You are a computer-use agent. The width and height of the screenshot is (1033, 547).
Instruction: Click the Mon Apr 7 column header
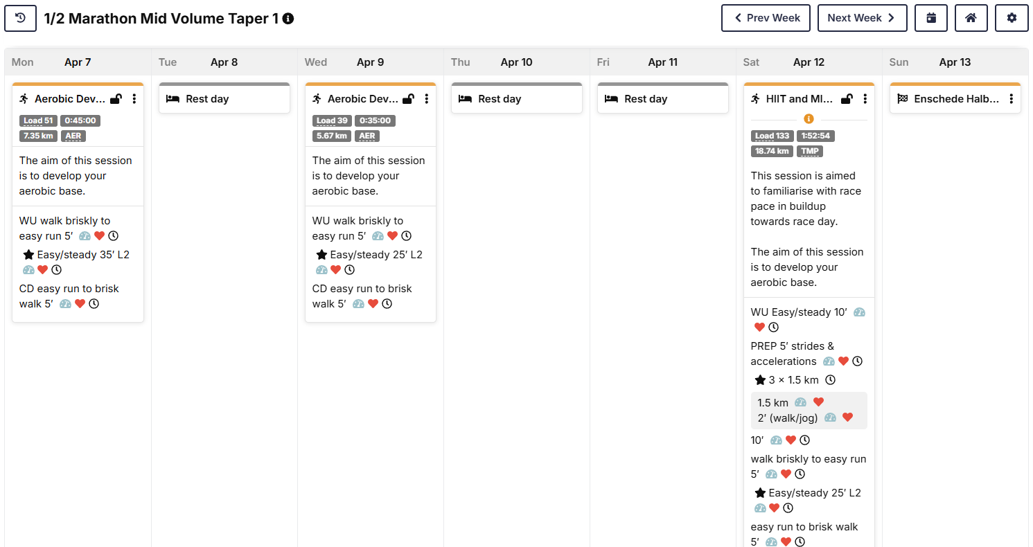pyautogui.click(x=78, y=62)
